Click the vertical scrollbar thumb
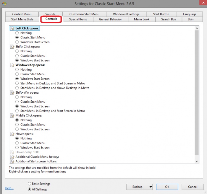The width and height of the screenshot is (207, 194). pos(197,92)
